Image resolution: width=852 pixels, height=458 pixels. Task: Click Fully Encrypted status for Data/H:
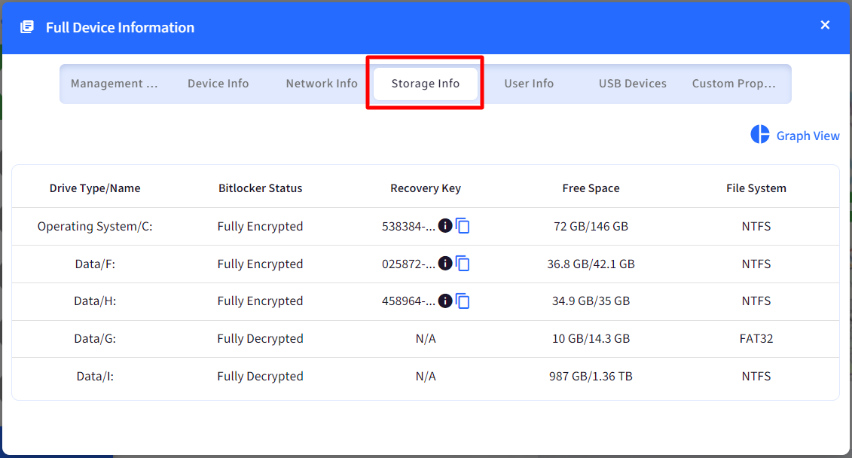point(261,301)
